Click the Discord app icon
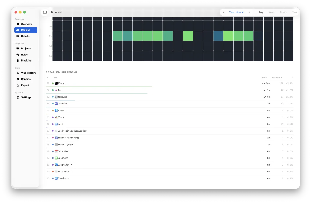This screenshot has height=203, width=311. point(56,104)
